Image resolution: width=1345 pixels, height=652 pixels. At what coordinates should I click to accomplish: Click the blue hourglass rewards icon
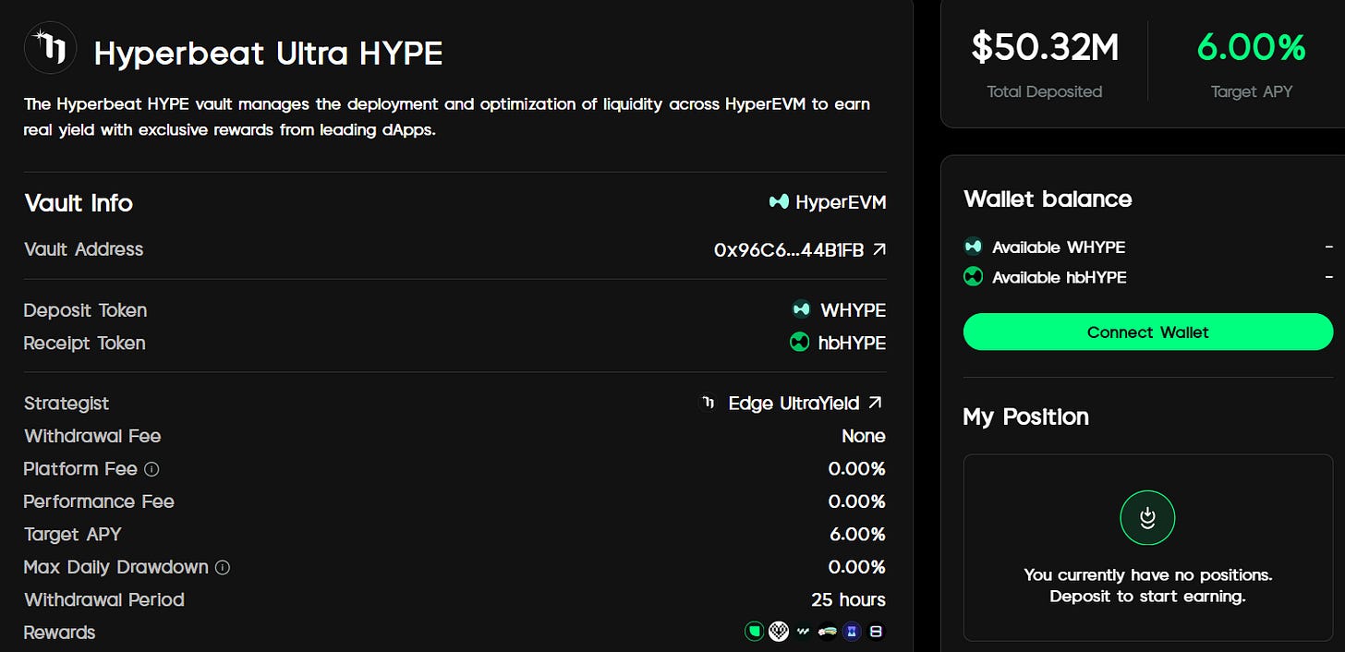[852, 633]
